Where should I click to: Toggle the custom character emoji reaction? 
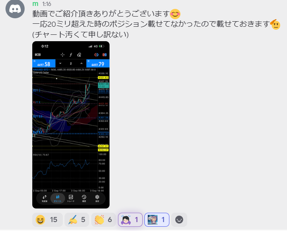tap(157, 220)
